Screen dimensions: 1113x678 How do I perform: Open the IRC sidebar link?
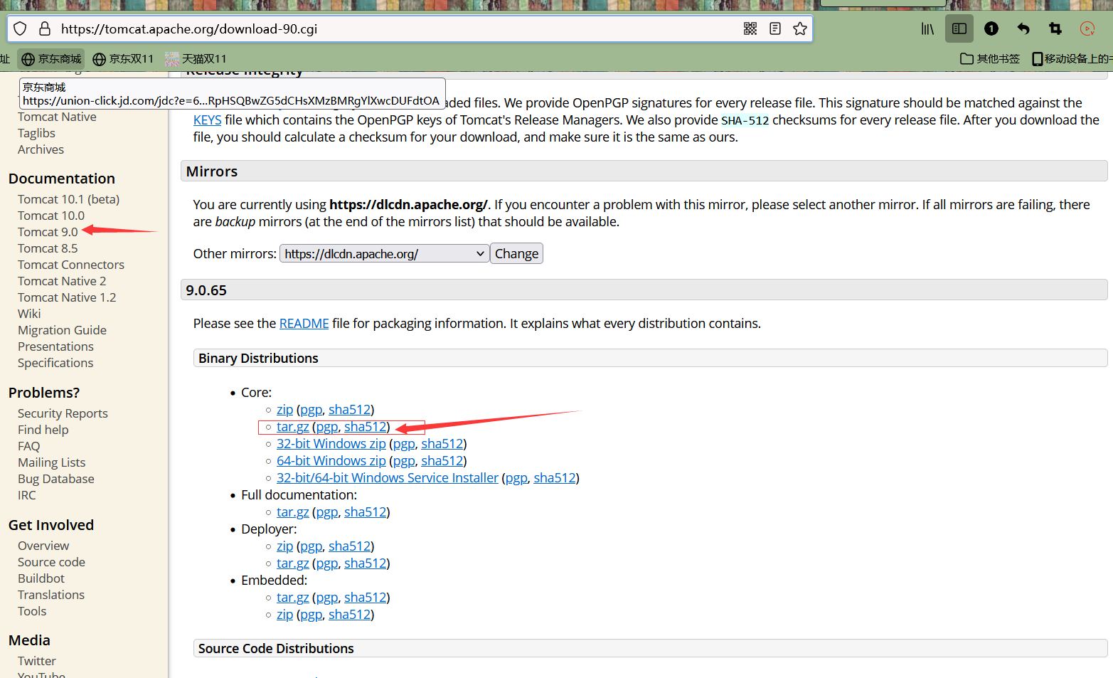[x=26, y=496]
